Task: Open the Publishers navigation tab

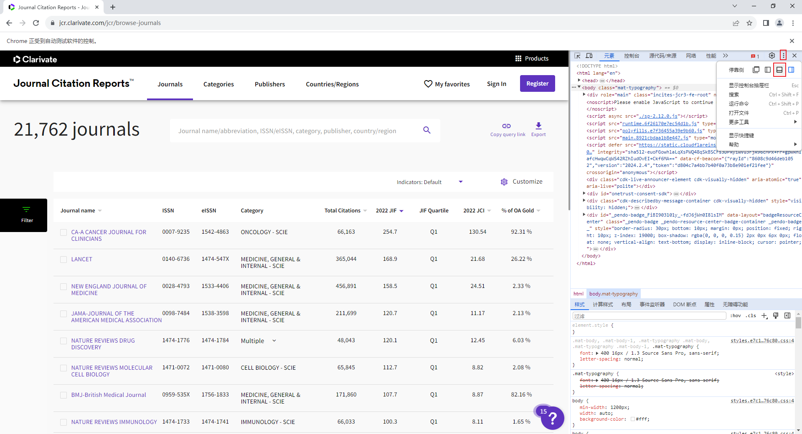Action: pyautogui.click(x=270, y=84)
